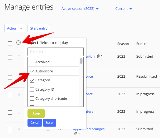
Task: Open the Current filter dropdown
Action: tap(124, 9)
